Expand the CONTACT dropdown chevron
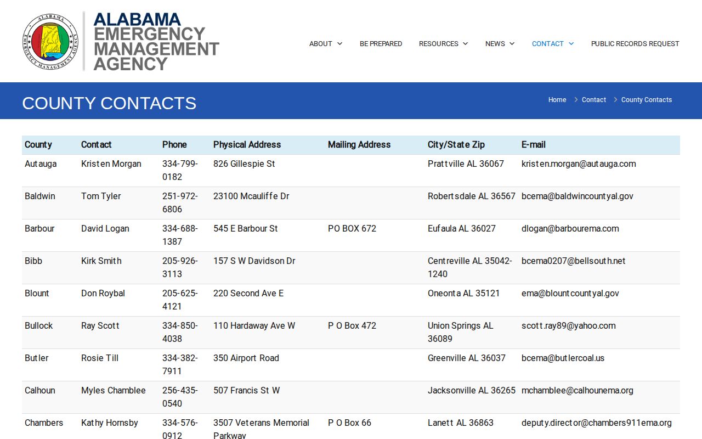The image size is (702, 439). pyautogui.click(x=571, y=44)
